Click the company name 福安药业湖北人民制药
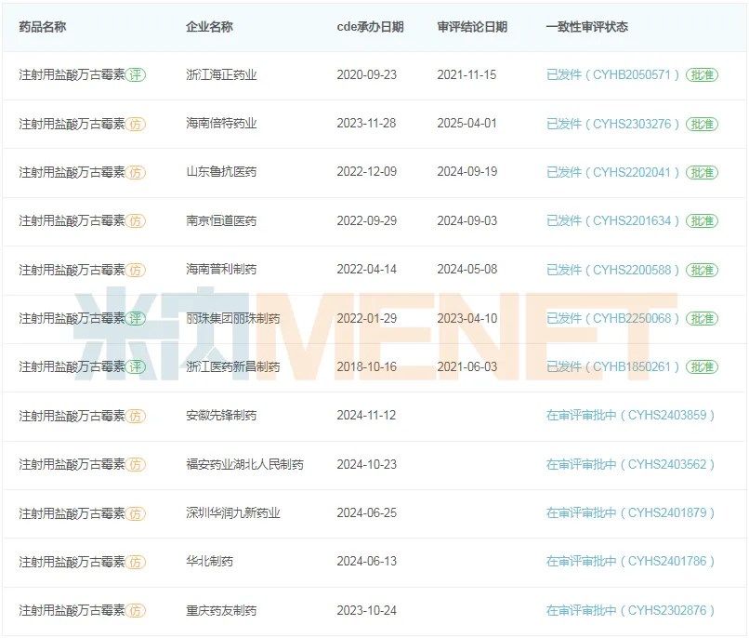Screen dimensions: 749x638 coord(245,465)
